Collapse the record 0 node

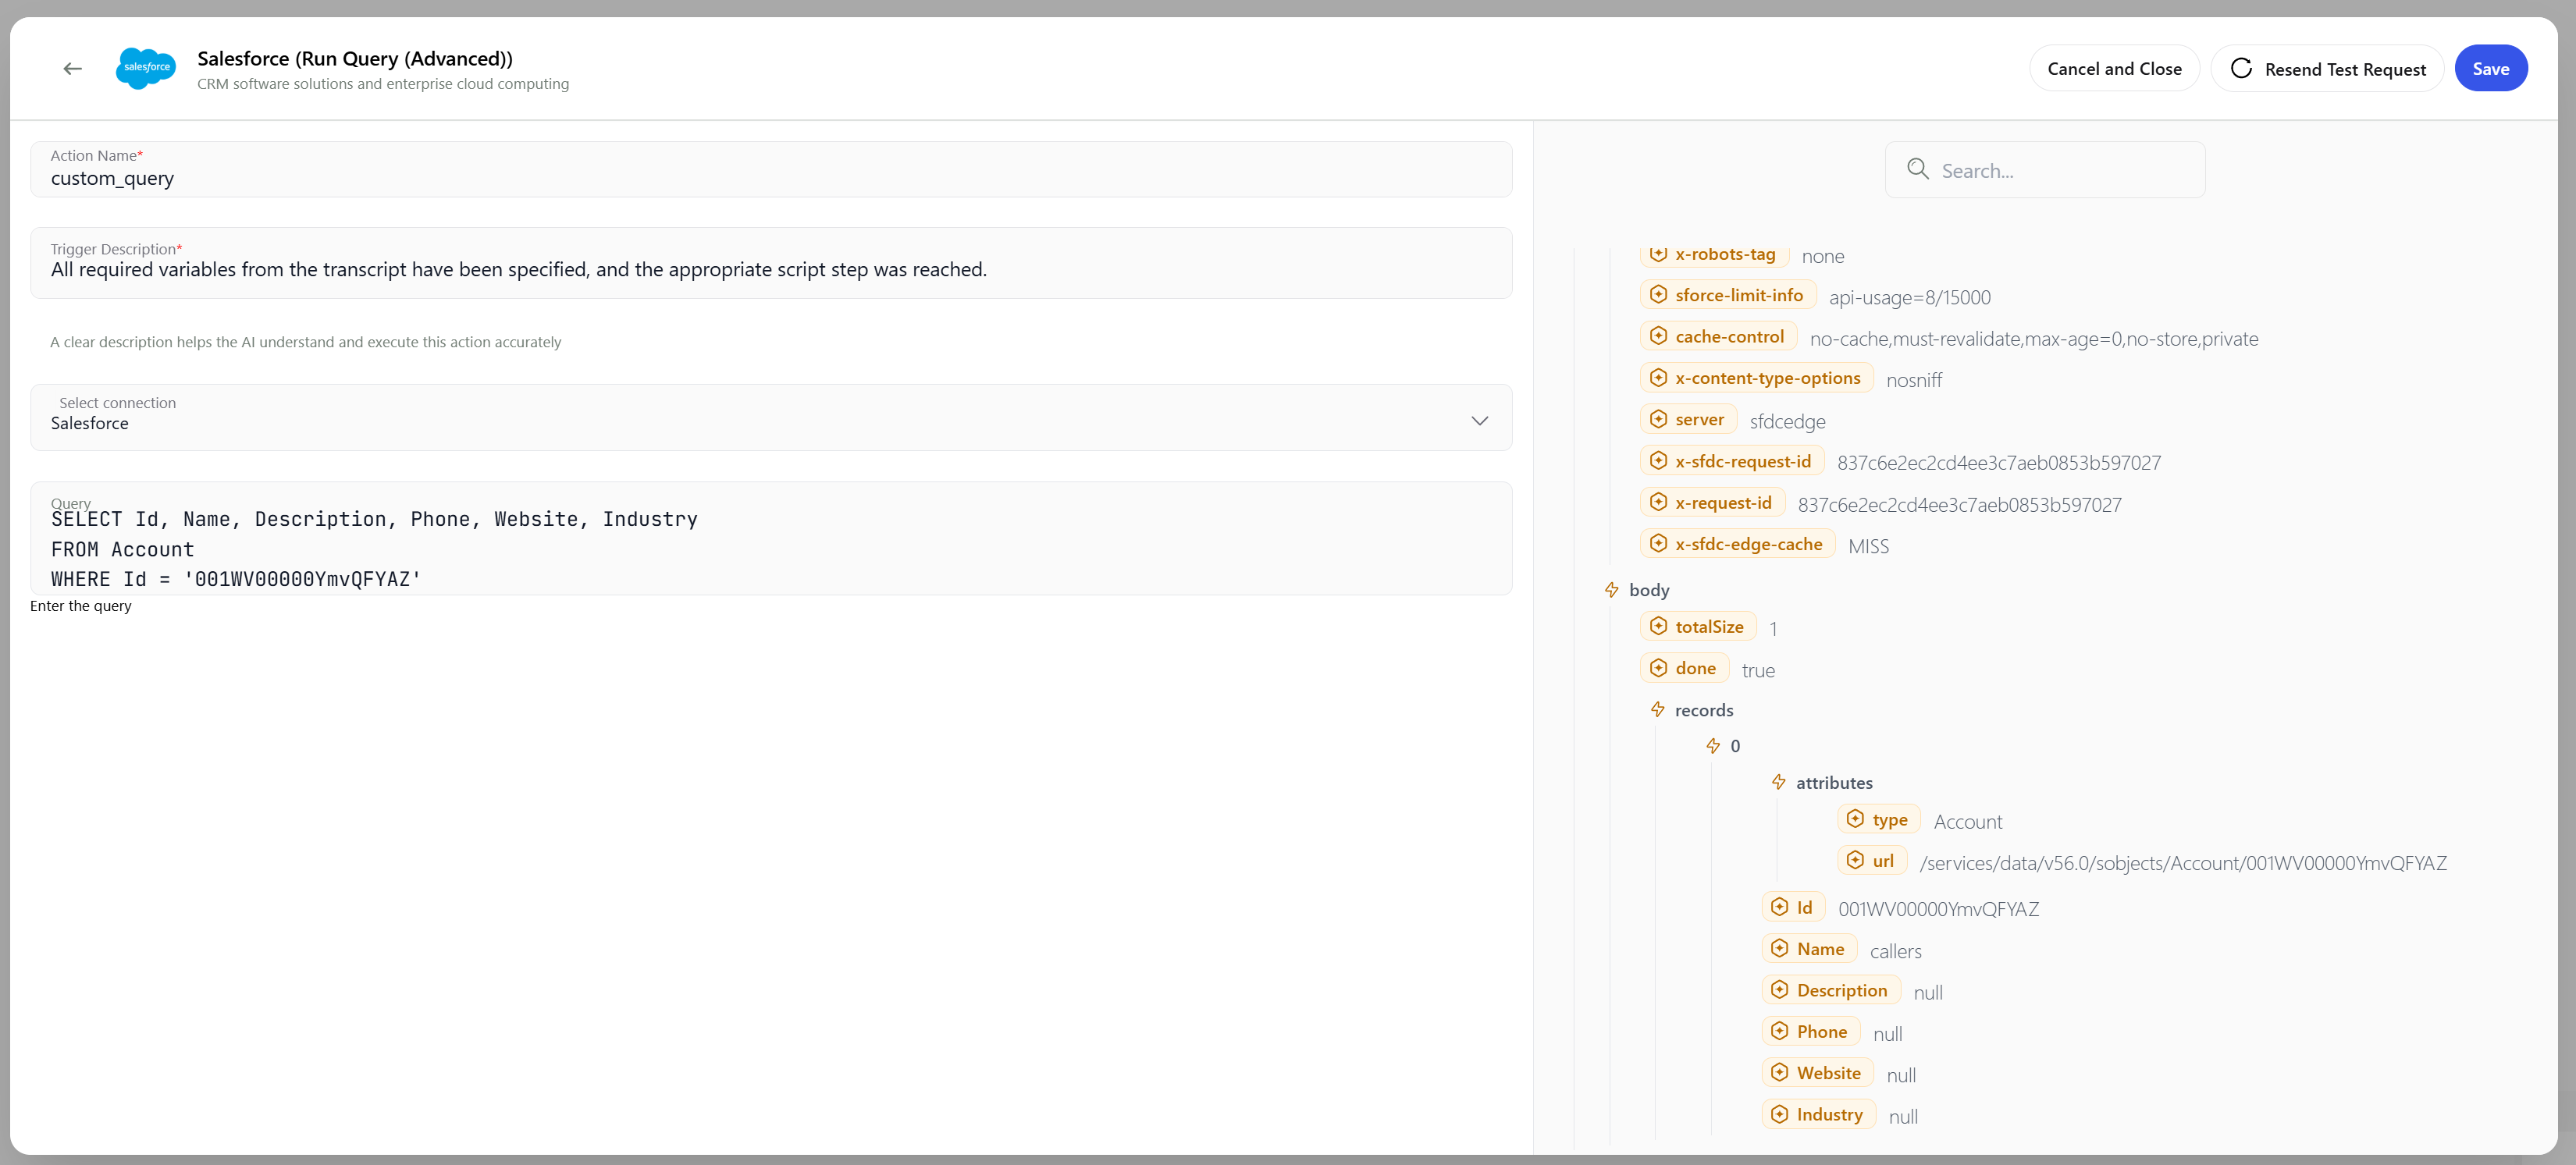(1713, 746)
